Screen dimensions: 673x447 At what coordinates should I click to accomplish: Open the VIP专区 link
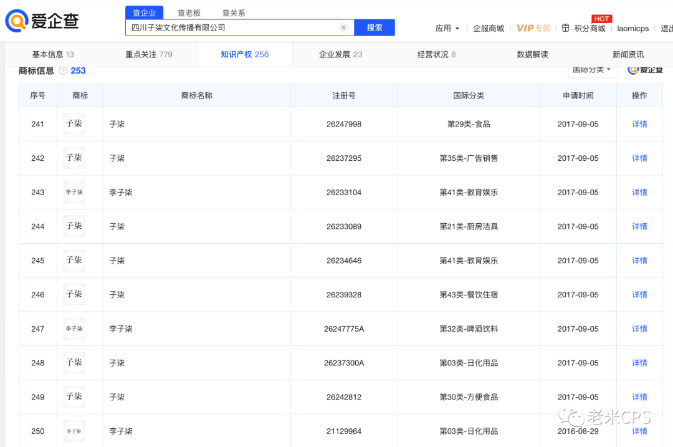(533, 28)
